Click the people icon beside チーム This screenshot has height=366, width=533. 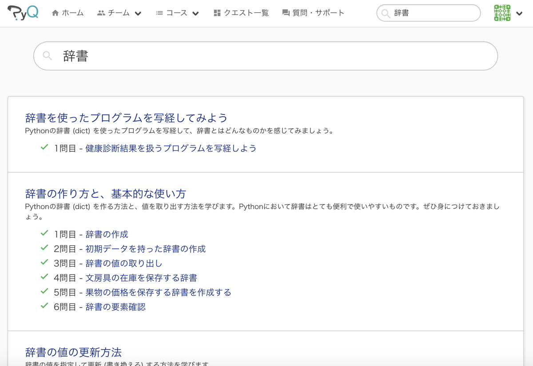click(101, 13)
